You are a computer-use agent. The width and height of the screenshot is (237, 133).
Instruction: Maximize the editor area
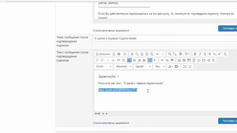click(185, 66)
